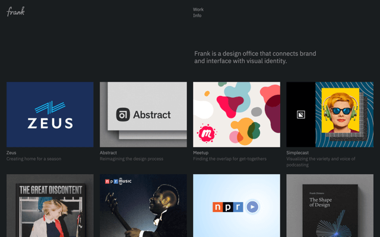Viewport: 380px width, 237px height.
Task: Open The Great Discontent cover thumbnail
Action: [x=50, y=206]
